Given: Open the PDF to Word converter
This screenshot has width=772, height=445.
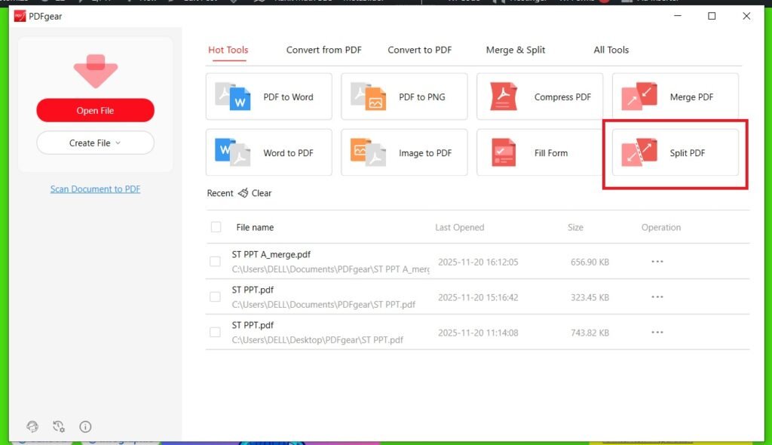Looking at the screenshot, I should (268, 97).
